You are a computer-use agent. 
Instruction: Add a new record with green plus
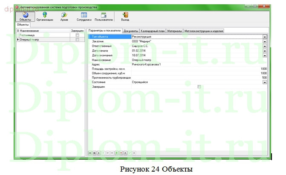tap(116, 153)
